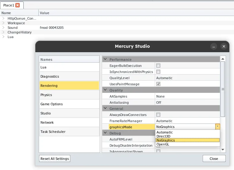
Task: Select Lua in the Names list
Action: [69, 67]
